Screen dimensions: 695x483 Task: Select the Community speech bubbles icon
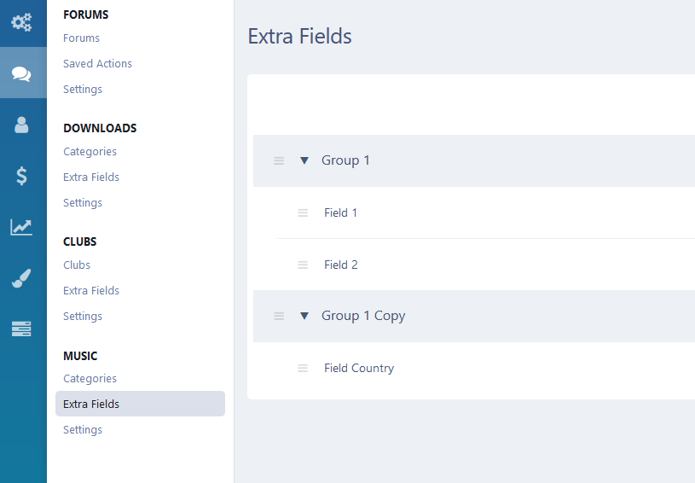tap(21, 73)
